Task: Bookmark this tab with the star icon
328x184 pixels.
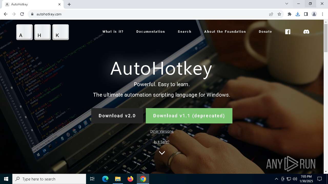Action: pos(279,14)
